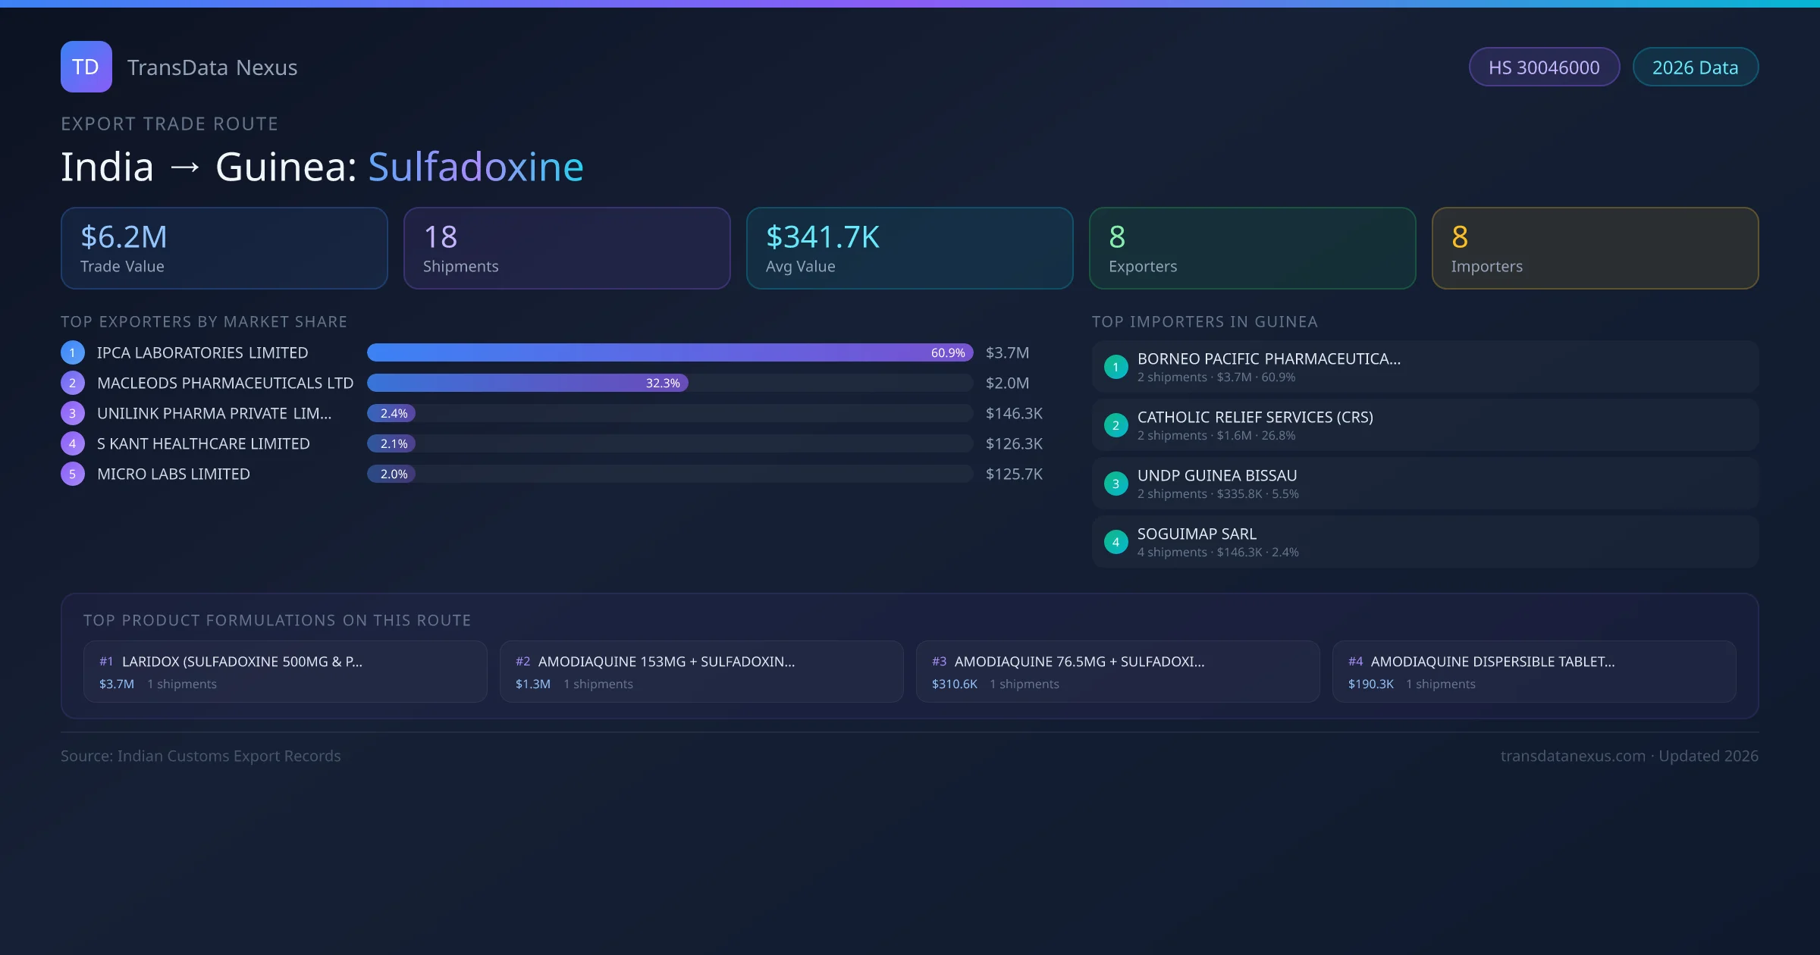Click the TD logo icon
The image size is (1820, 955).
tap(86, 67)
